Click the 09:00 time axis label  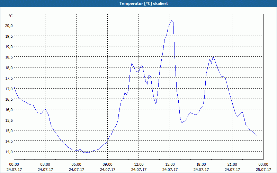click(107, 165)
